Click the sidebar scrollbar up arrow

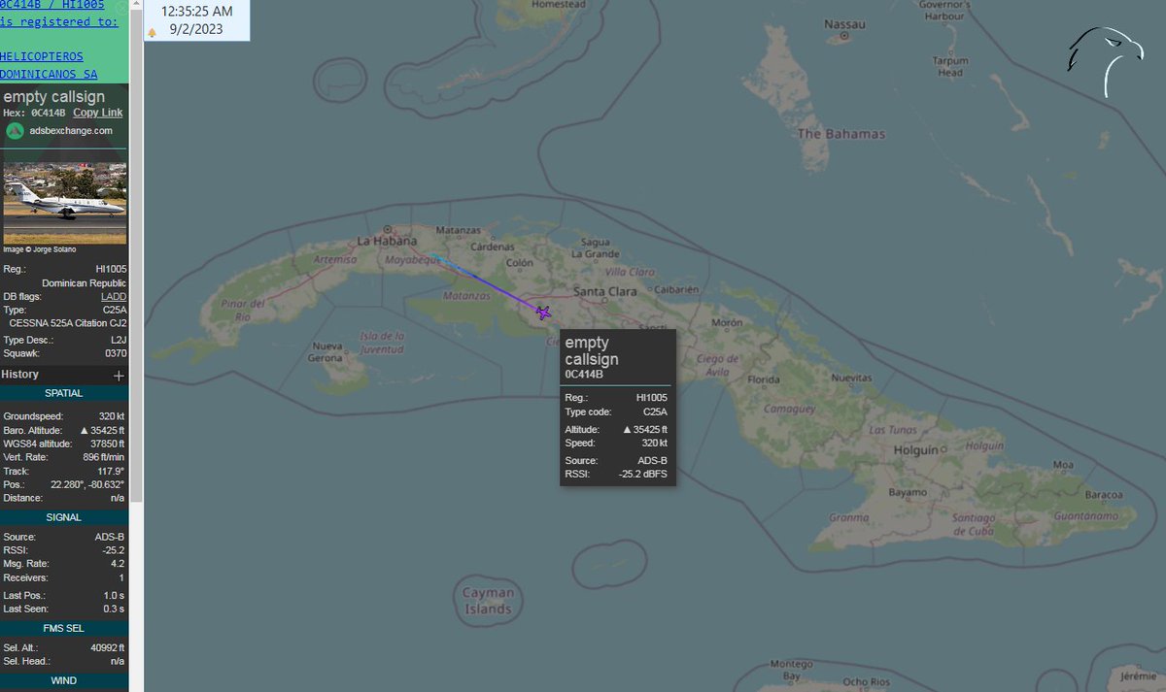tap(135, 4)
